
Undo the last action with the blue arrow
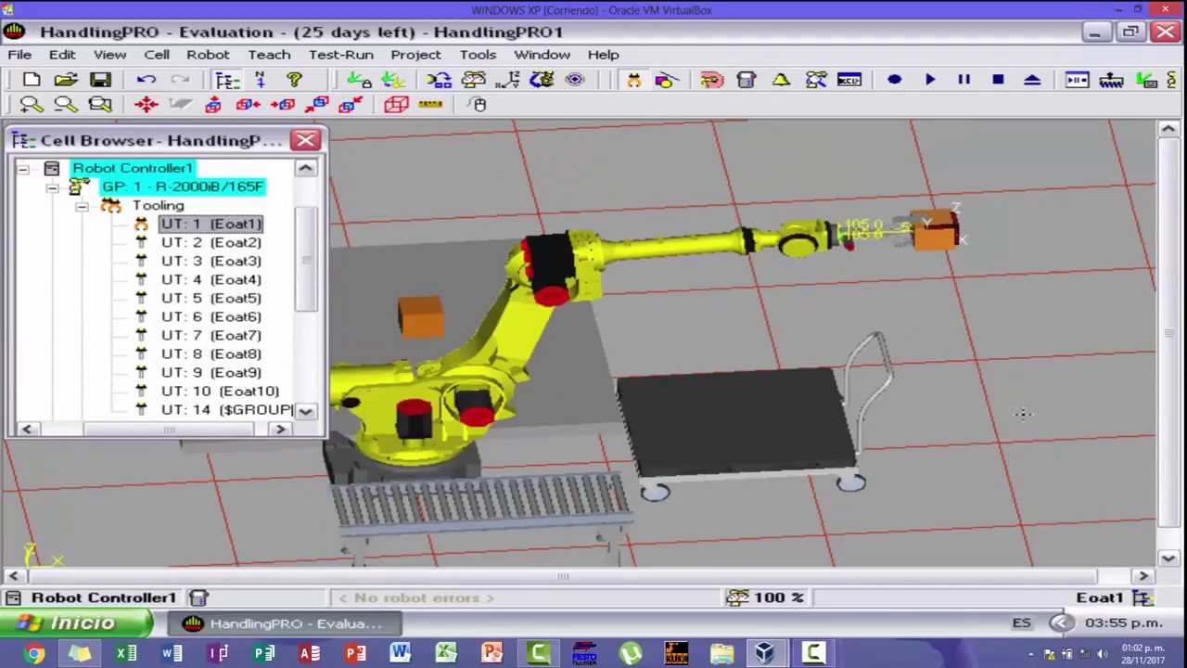(x=146, y=80)
